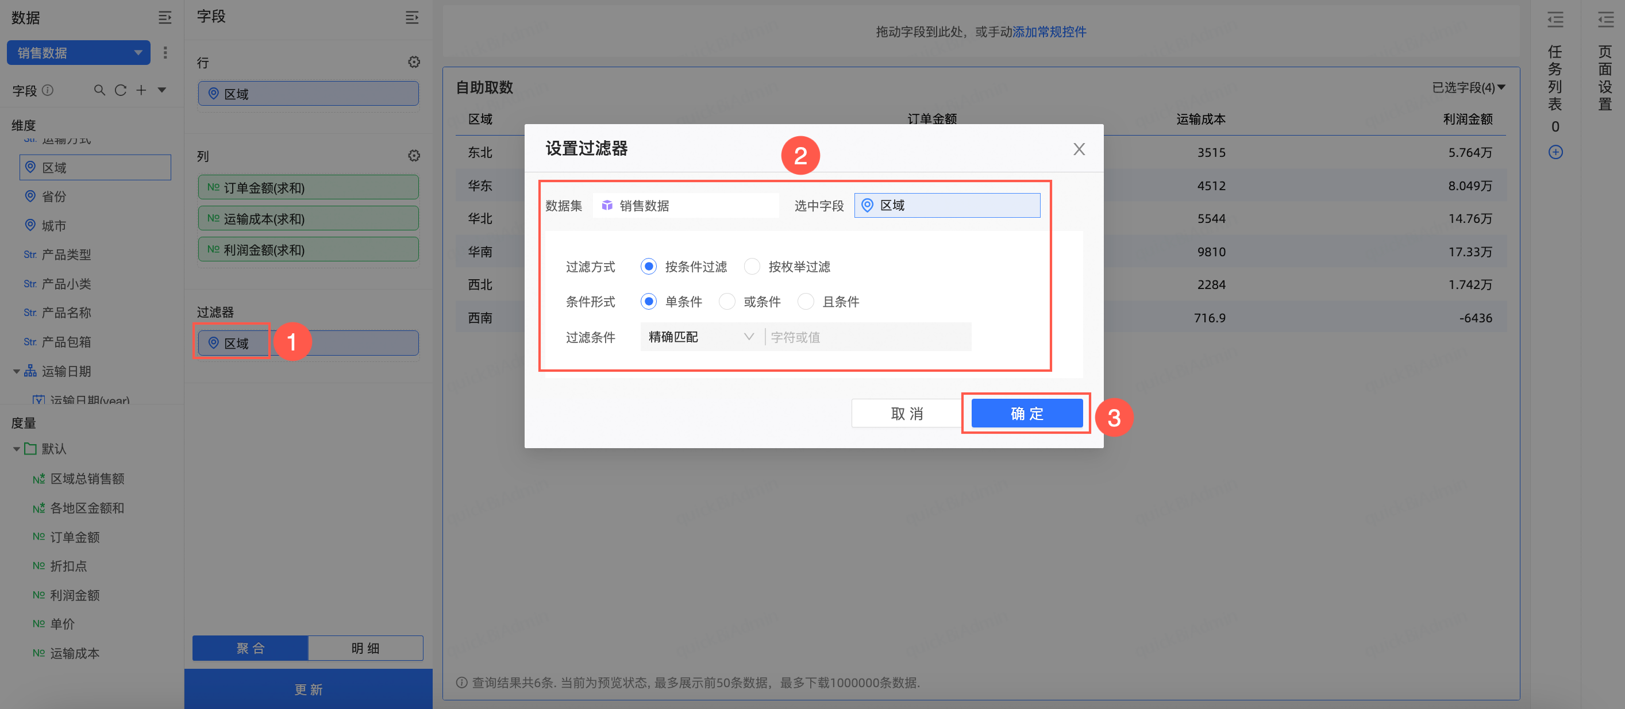Click the plus icon to add a field
Image resolution: width=1625 pixels, height=709 pixels.
point(141,90)
